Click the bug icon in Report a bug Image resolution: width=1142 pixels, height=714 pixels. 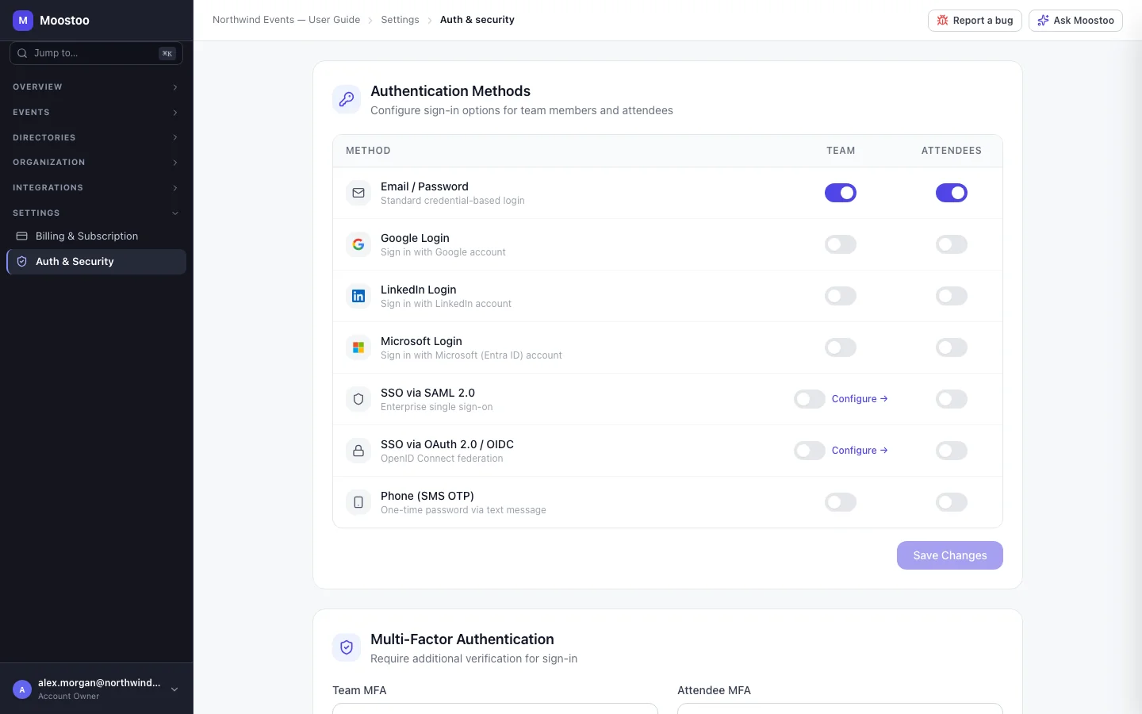(942, 21)
